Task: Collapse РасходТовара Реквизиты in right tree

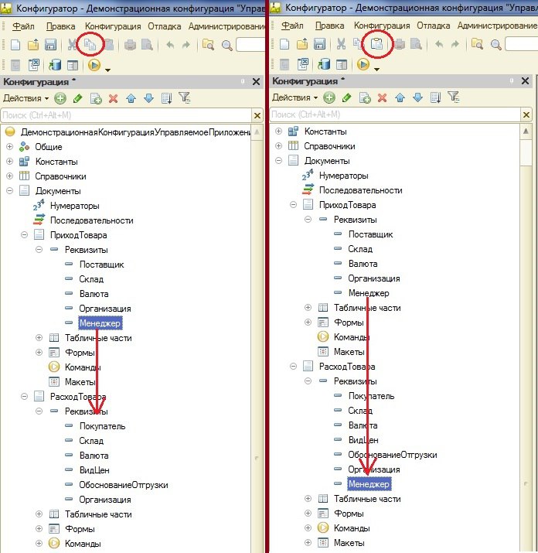Action: (x=308, y=381)
